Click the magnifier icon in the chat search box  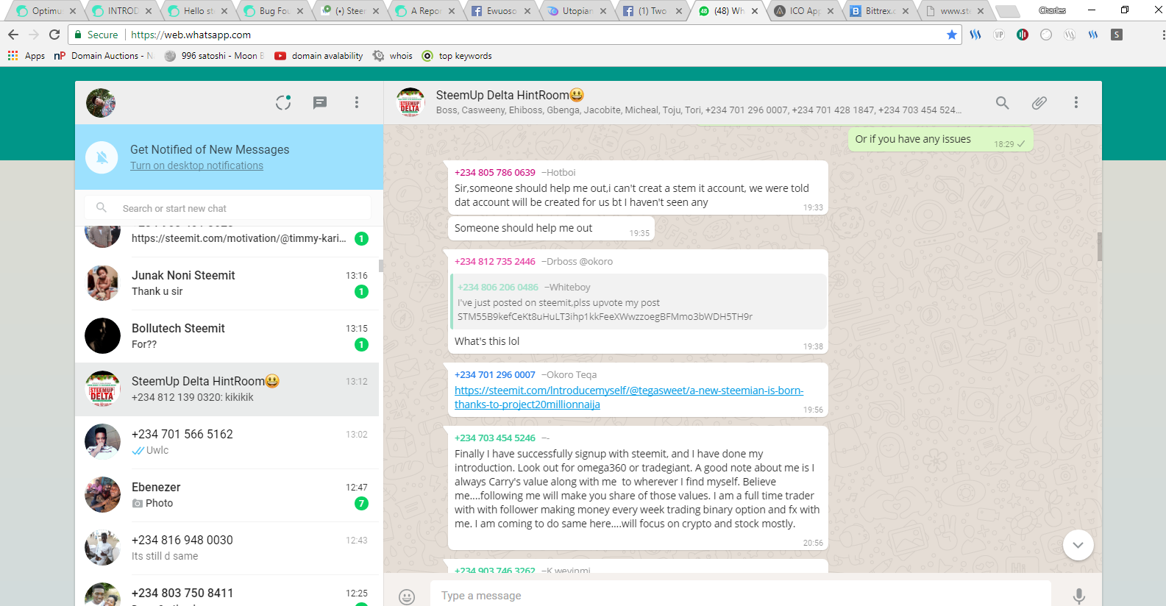[x=102, y=208]
